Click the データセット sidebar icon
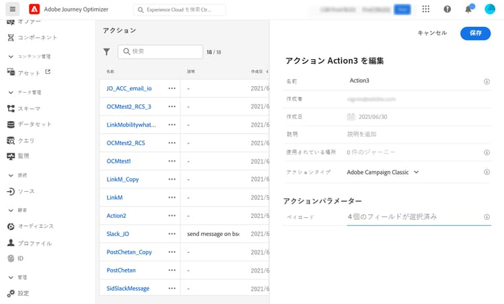504x304 pixels. [x=11, y=124]
